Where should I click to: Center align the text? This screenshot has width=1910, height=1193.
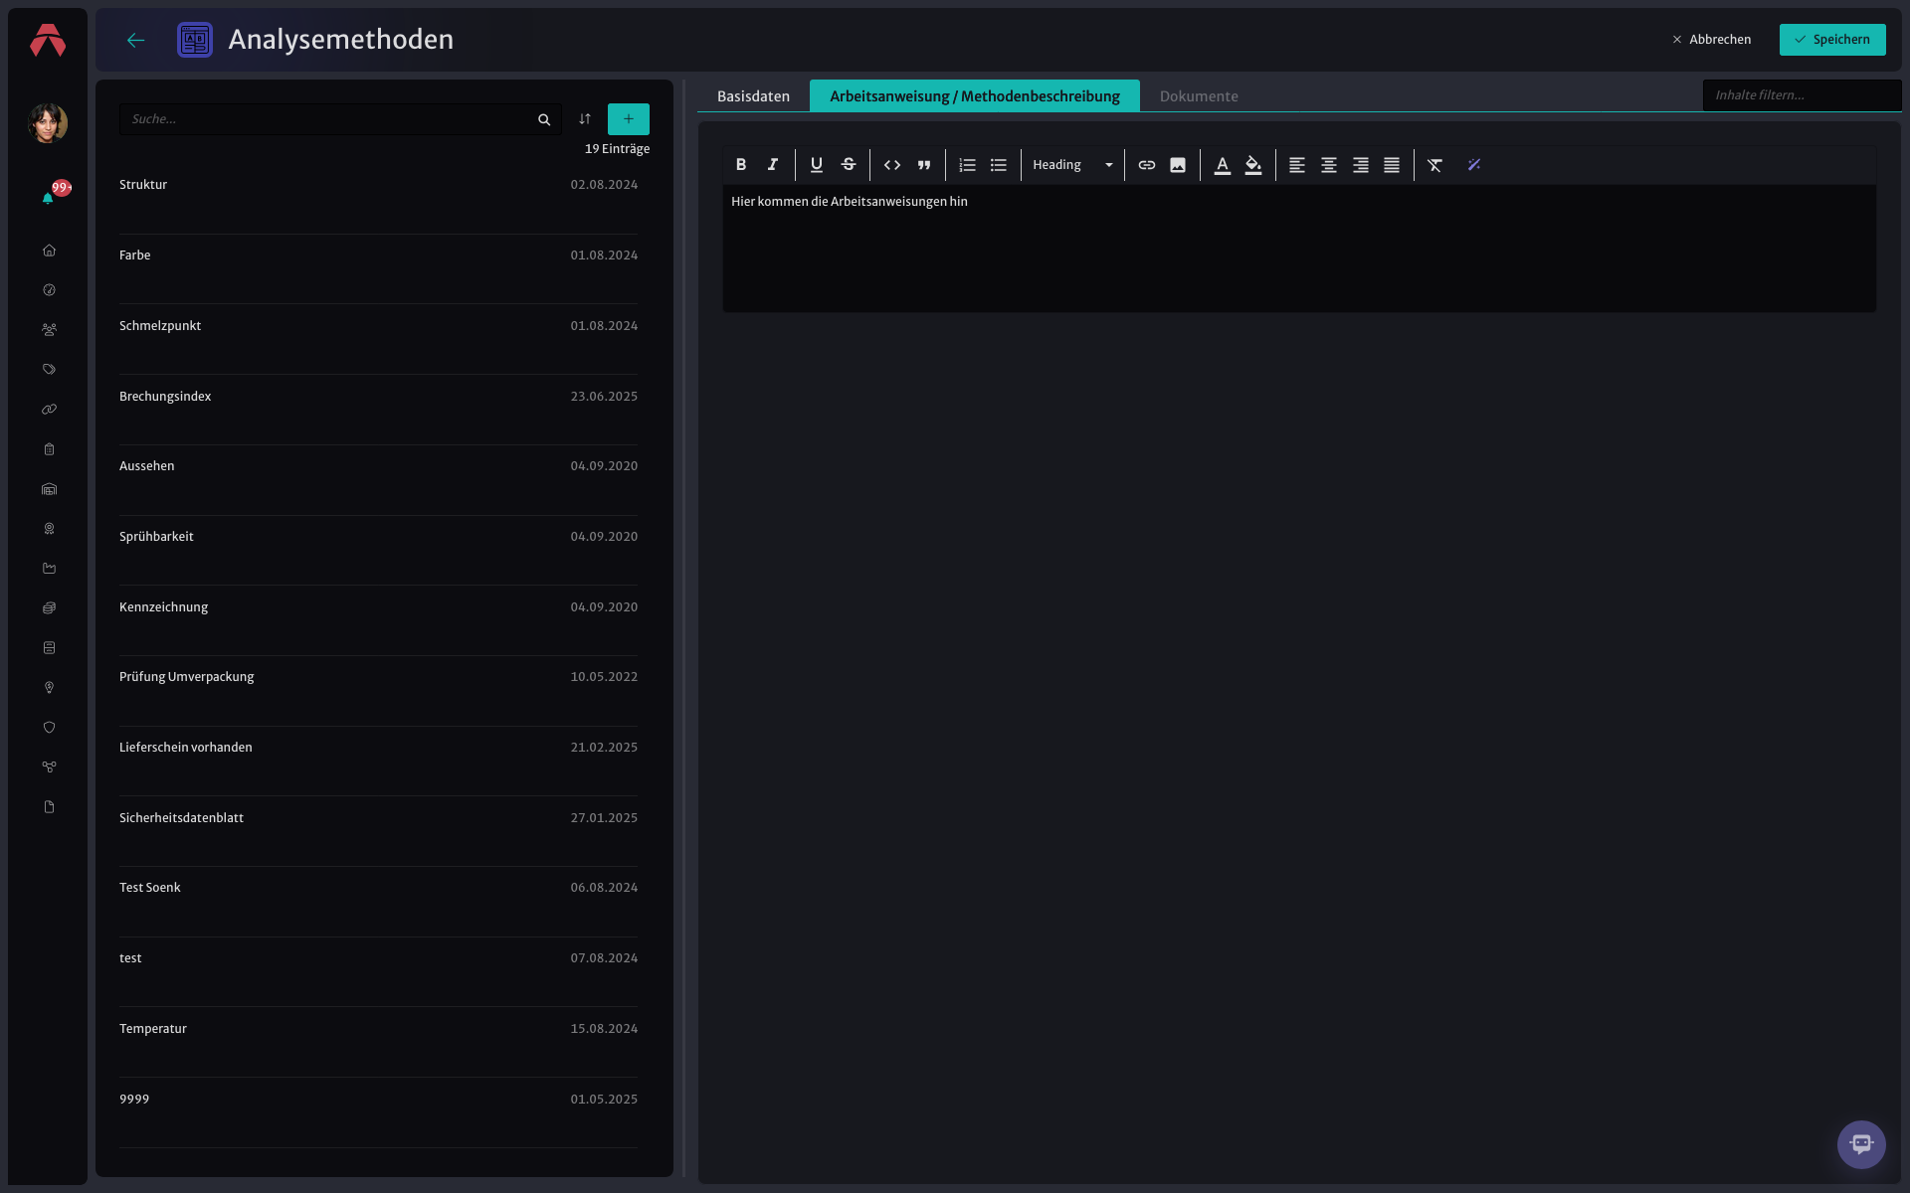click(1329, 165)
